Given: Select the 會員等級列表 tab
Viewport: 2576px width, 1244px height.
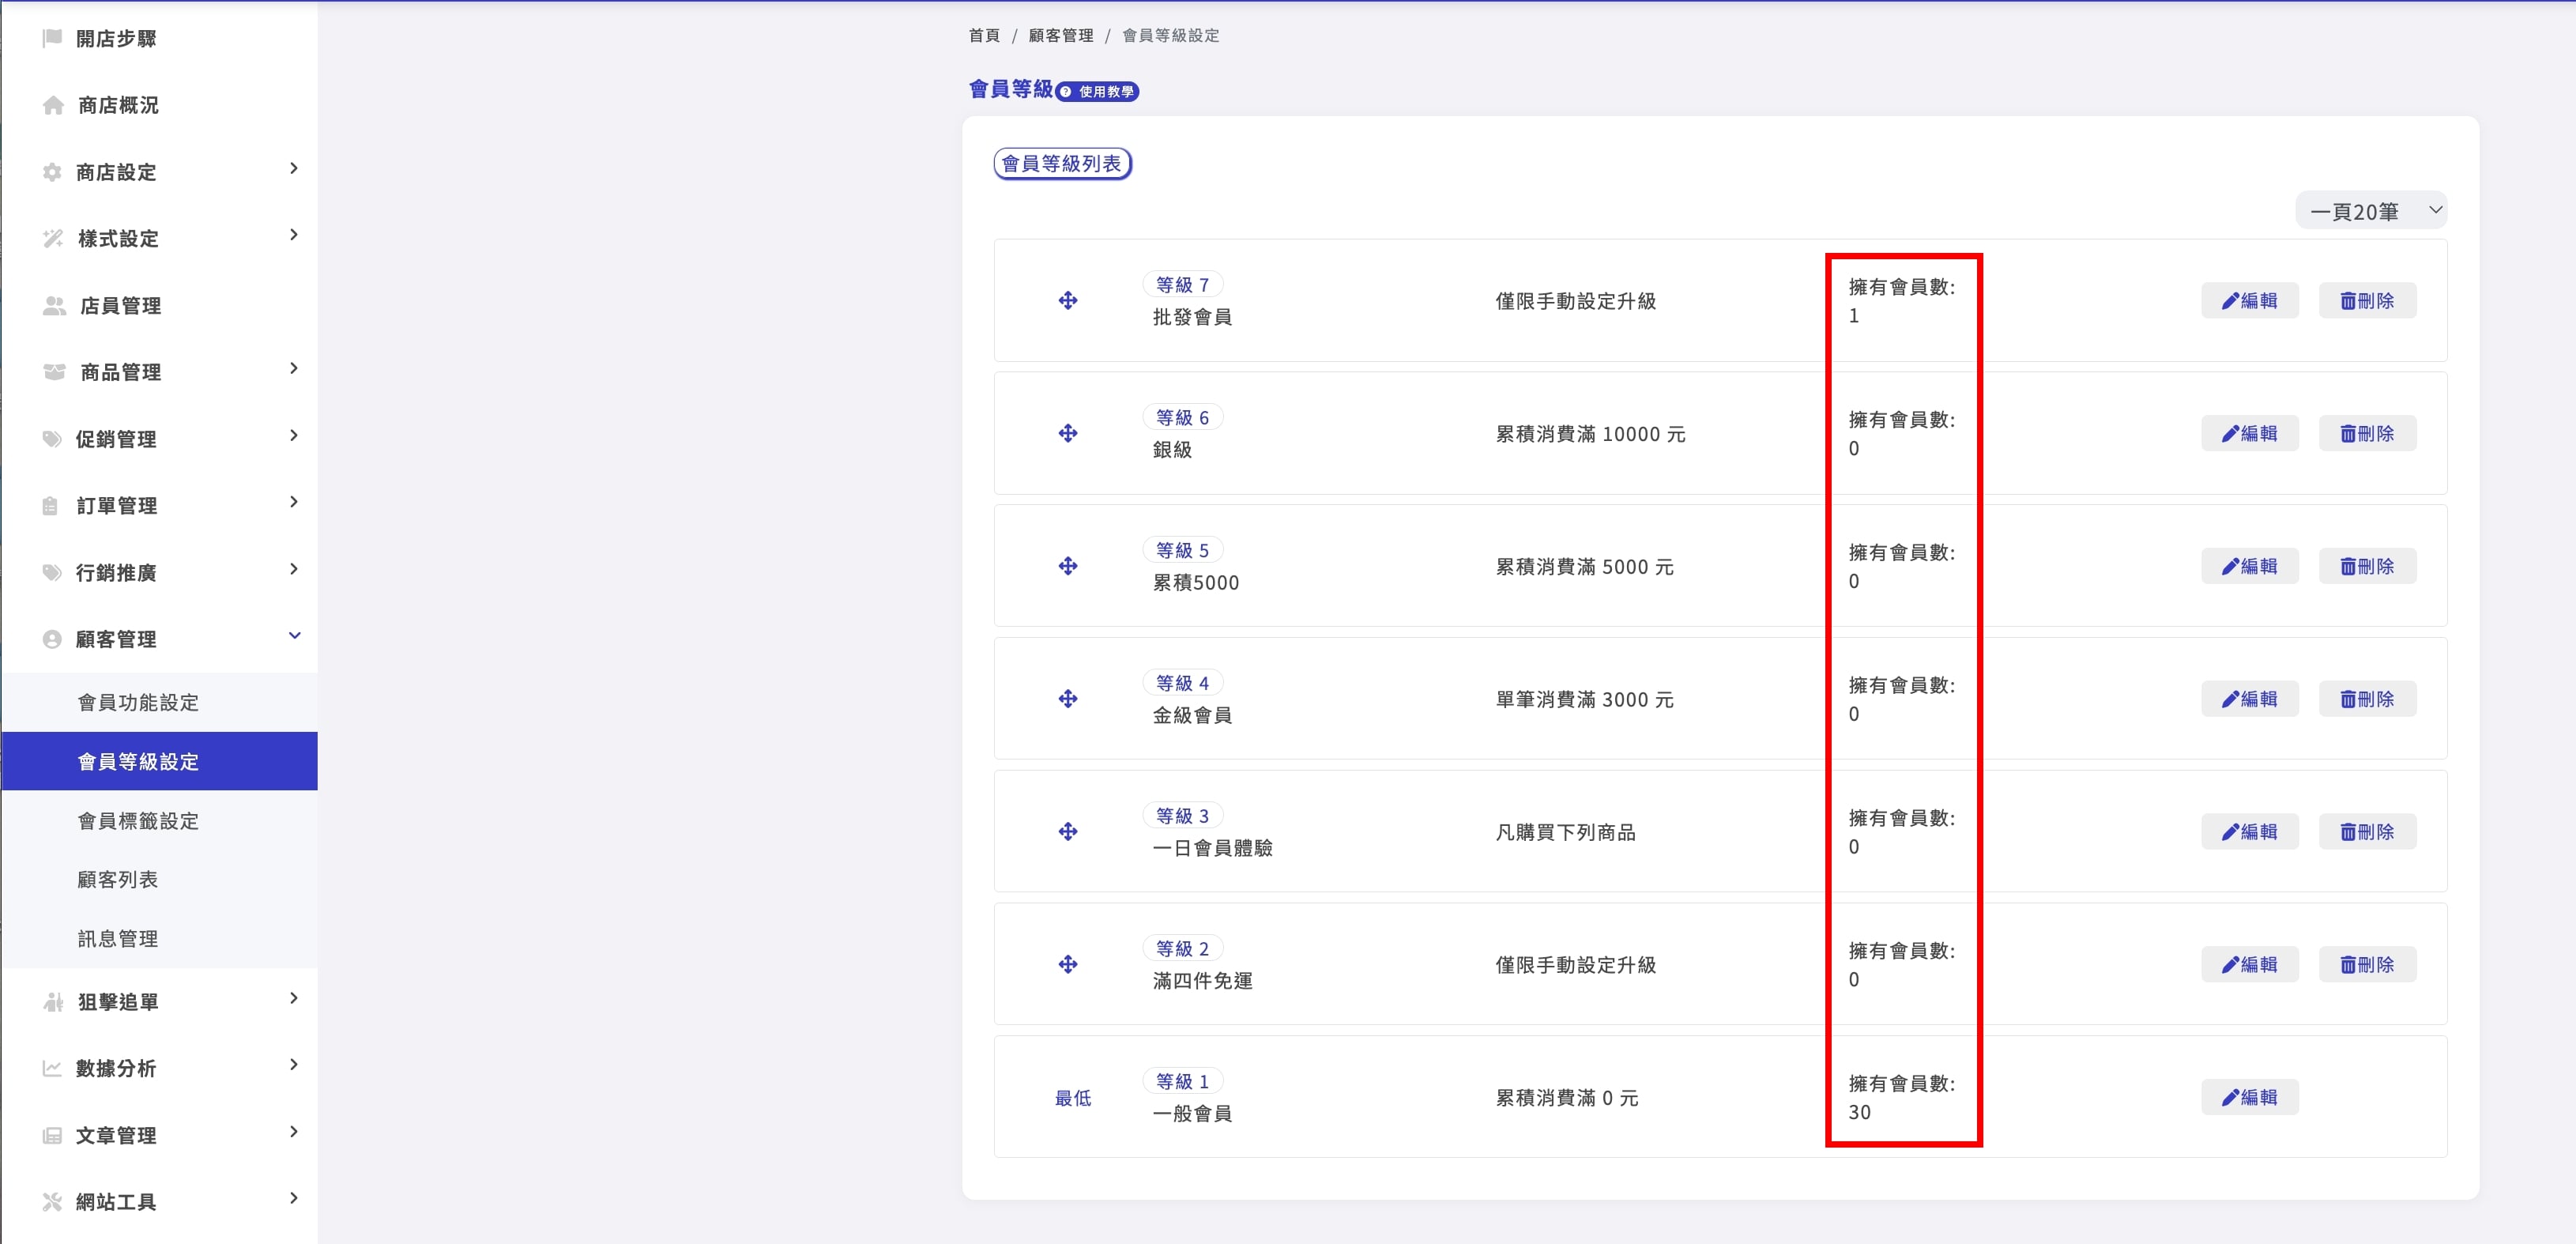Looking at the screenshot, I should pos(1062,163).
